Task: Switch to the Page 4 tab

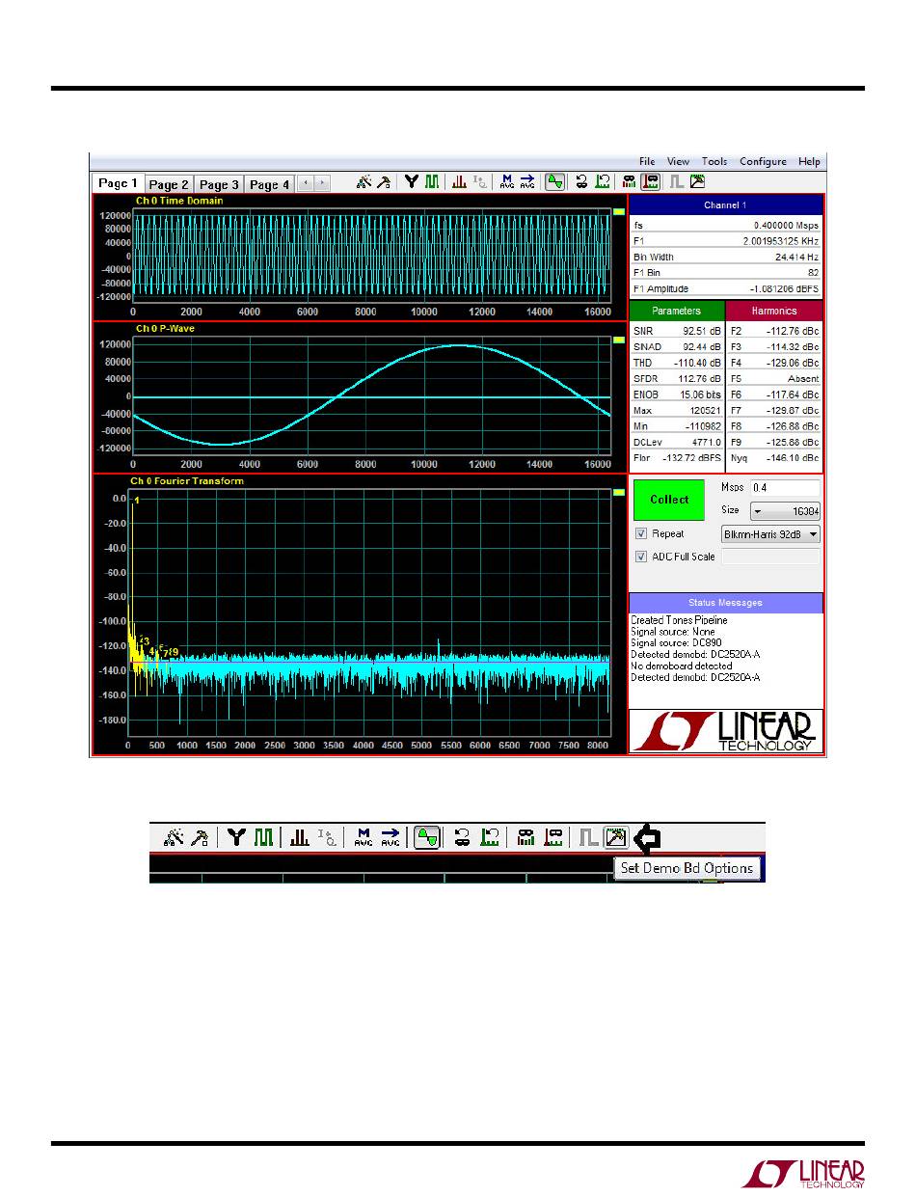Action: 269,184
